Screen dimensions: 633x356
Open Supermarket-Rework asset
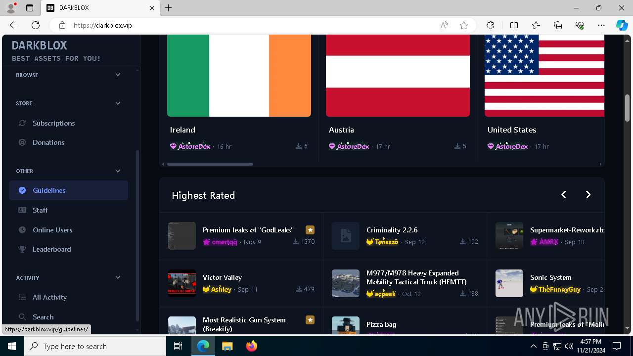click(x=567, y=230)
